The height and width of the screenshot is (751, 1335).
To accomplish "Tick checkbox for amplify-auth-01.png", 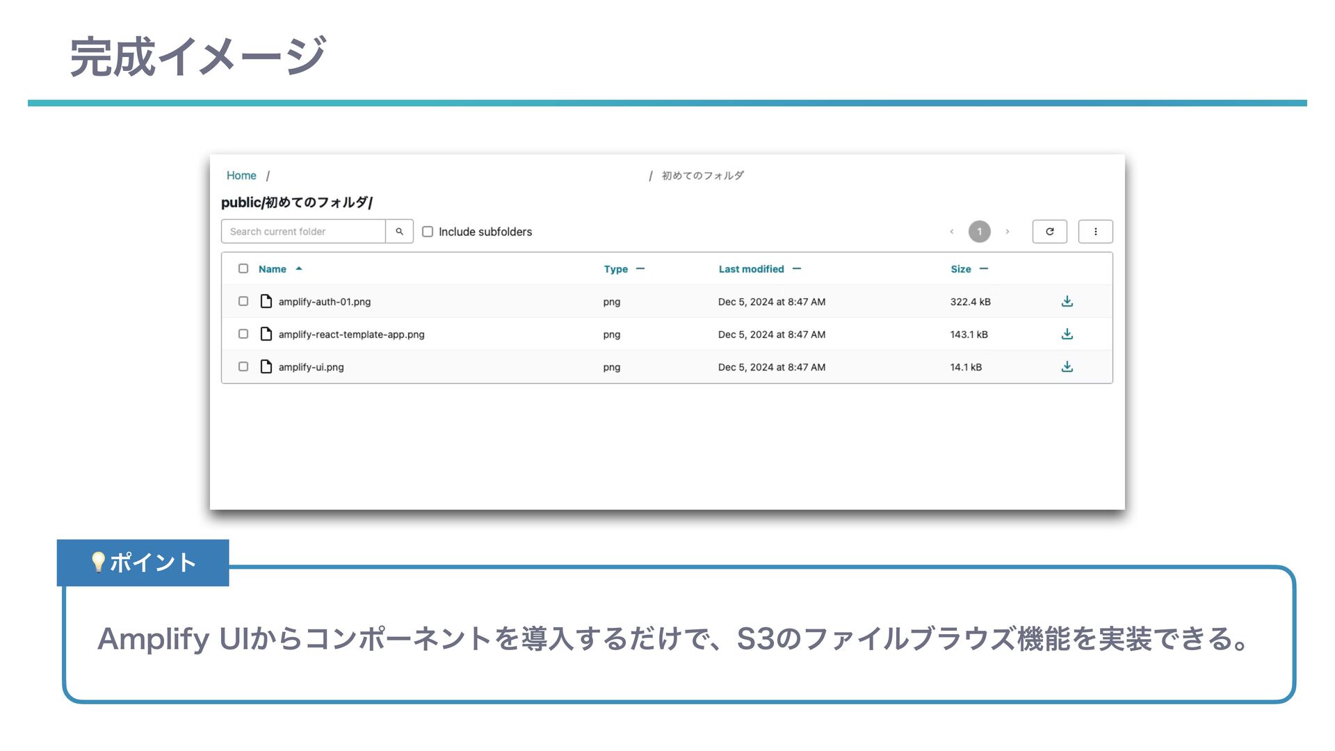I will (x=243, y=301).
